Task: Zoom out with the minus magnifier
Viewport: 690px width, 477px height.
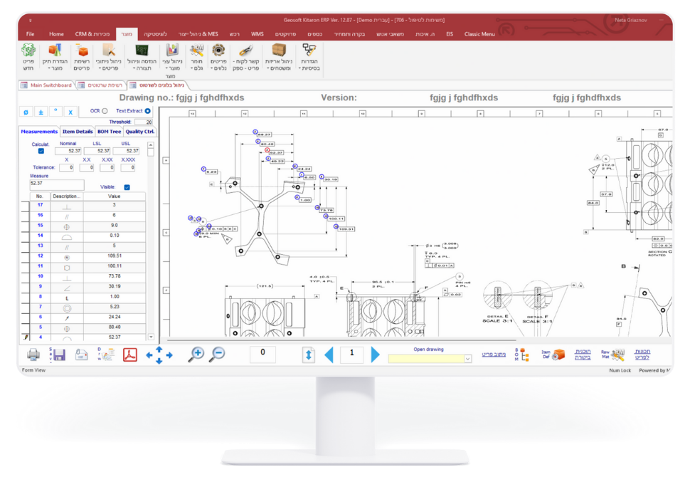Action: point(217,354)
